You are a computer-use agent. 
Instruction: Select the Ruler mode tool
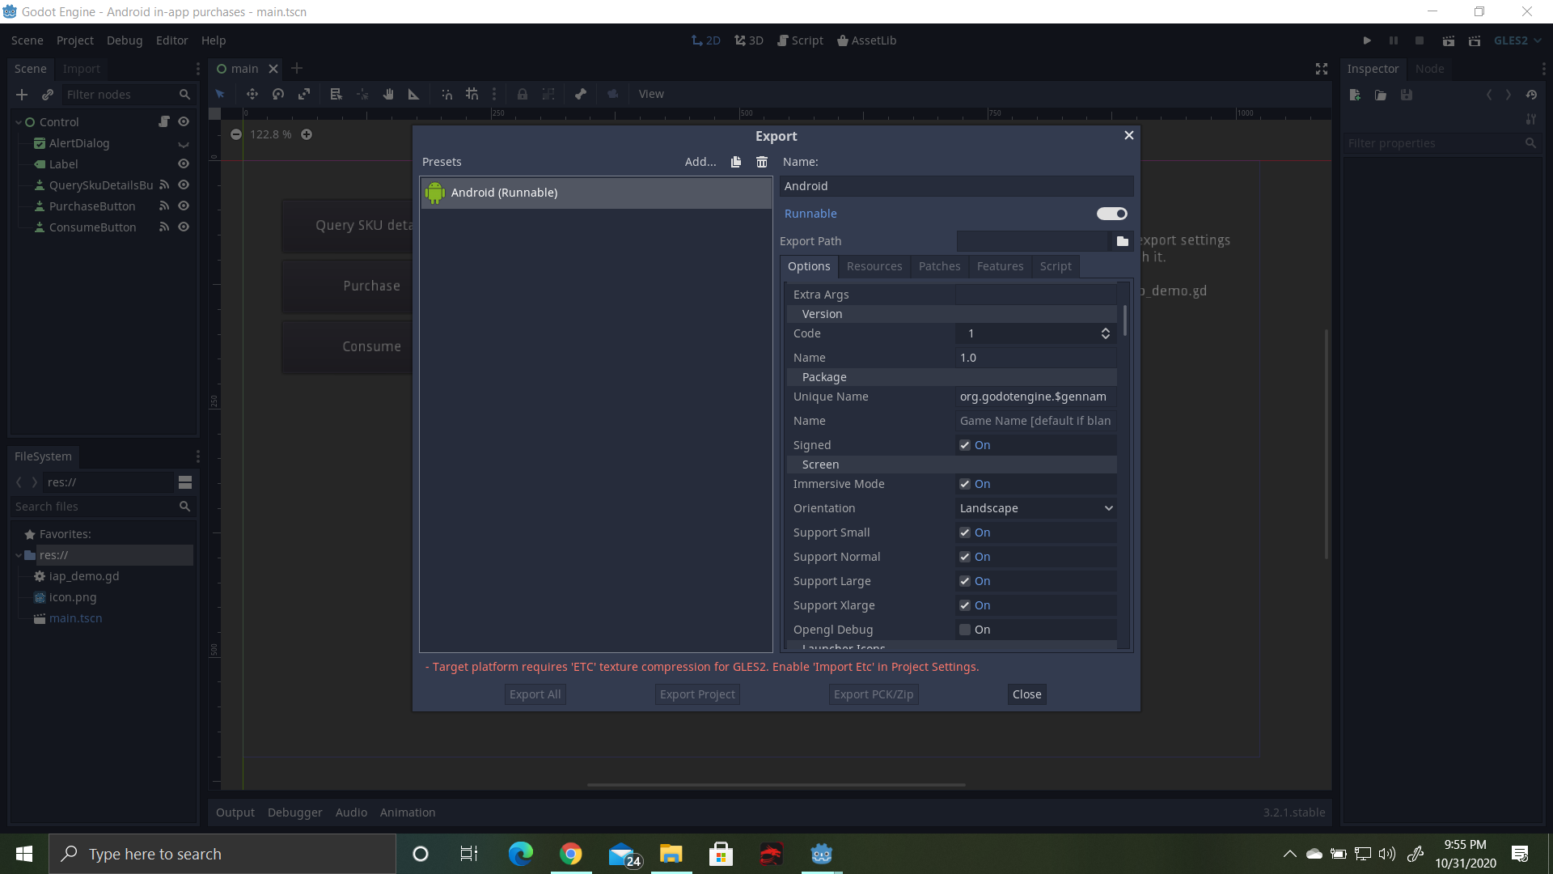pyautogui.click(x=414, y=94)
